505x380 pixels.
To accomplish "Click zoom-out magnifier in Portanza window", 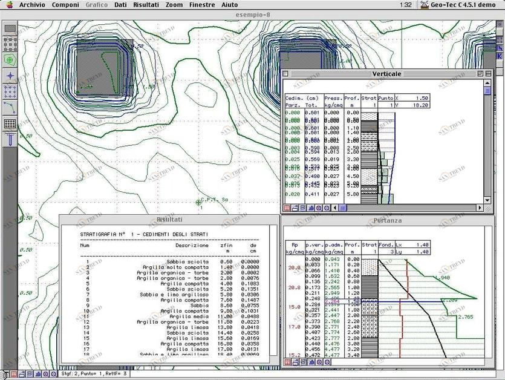I will click(x=326, y=362).
